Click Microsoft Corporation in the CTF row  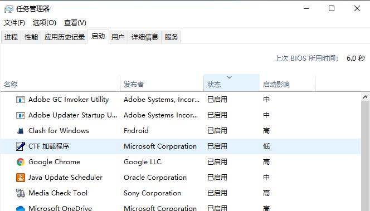160,146
